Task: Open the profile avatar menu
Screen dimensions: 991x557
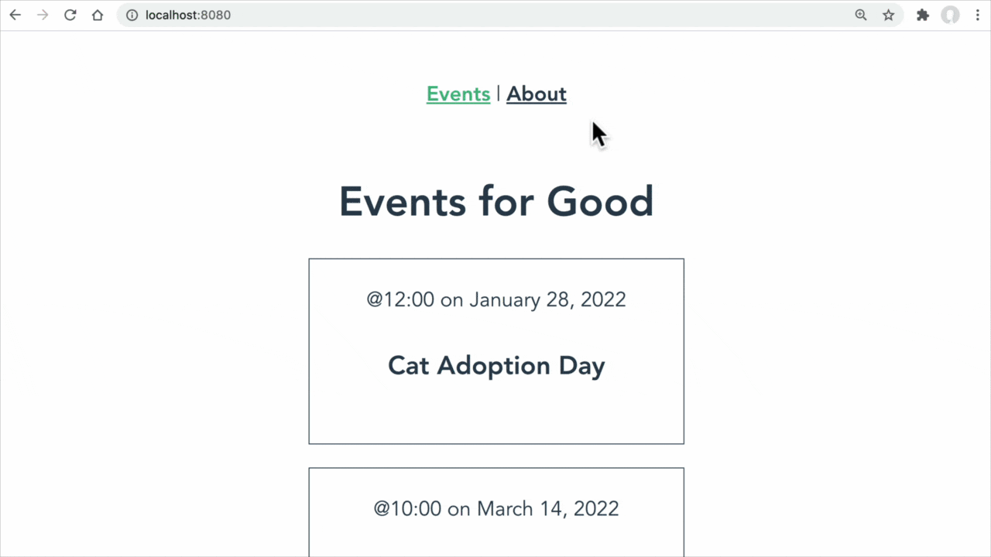Action: click(x=950, y=15)
